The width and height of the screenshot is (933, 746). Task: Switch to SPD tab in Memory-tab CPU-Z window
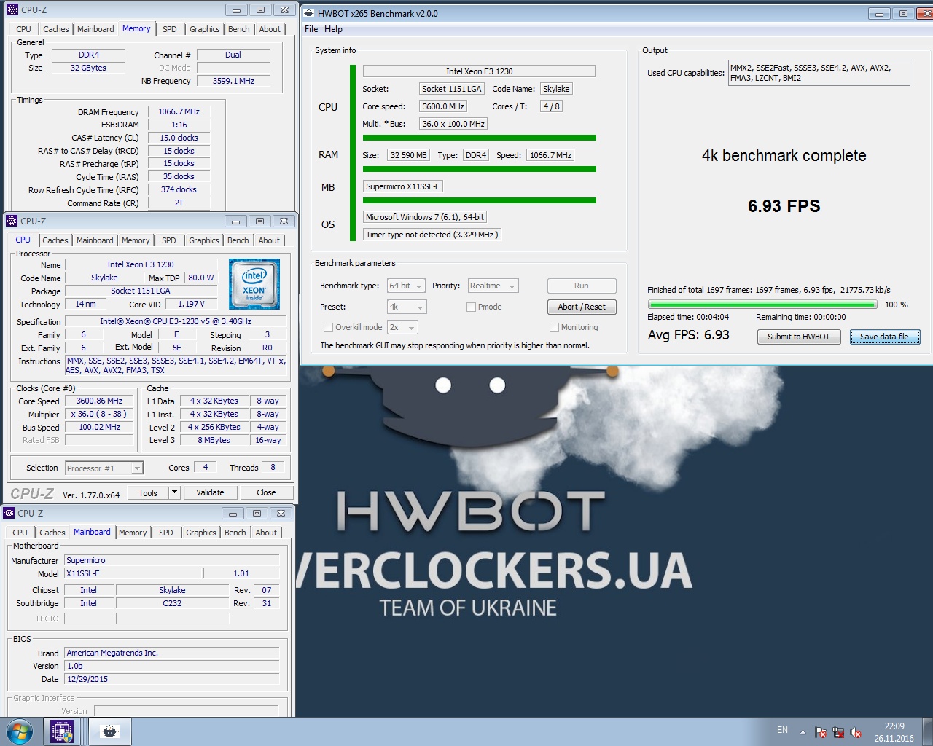[170, 29]
